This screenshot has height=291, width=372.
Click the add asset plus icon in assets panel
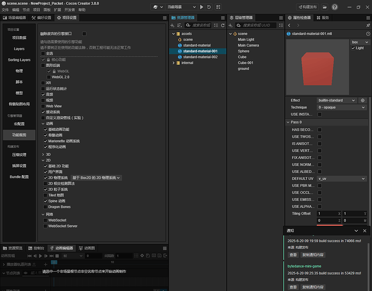pyautogui.click(x=173, y=25)
